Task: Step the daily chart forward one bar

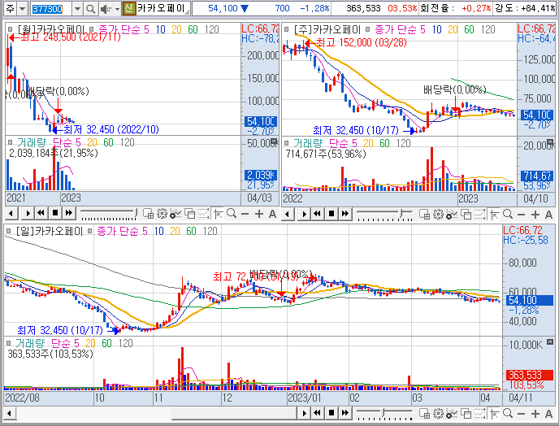Action: click(x=304, y=413)
